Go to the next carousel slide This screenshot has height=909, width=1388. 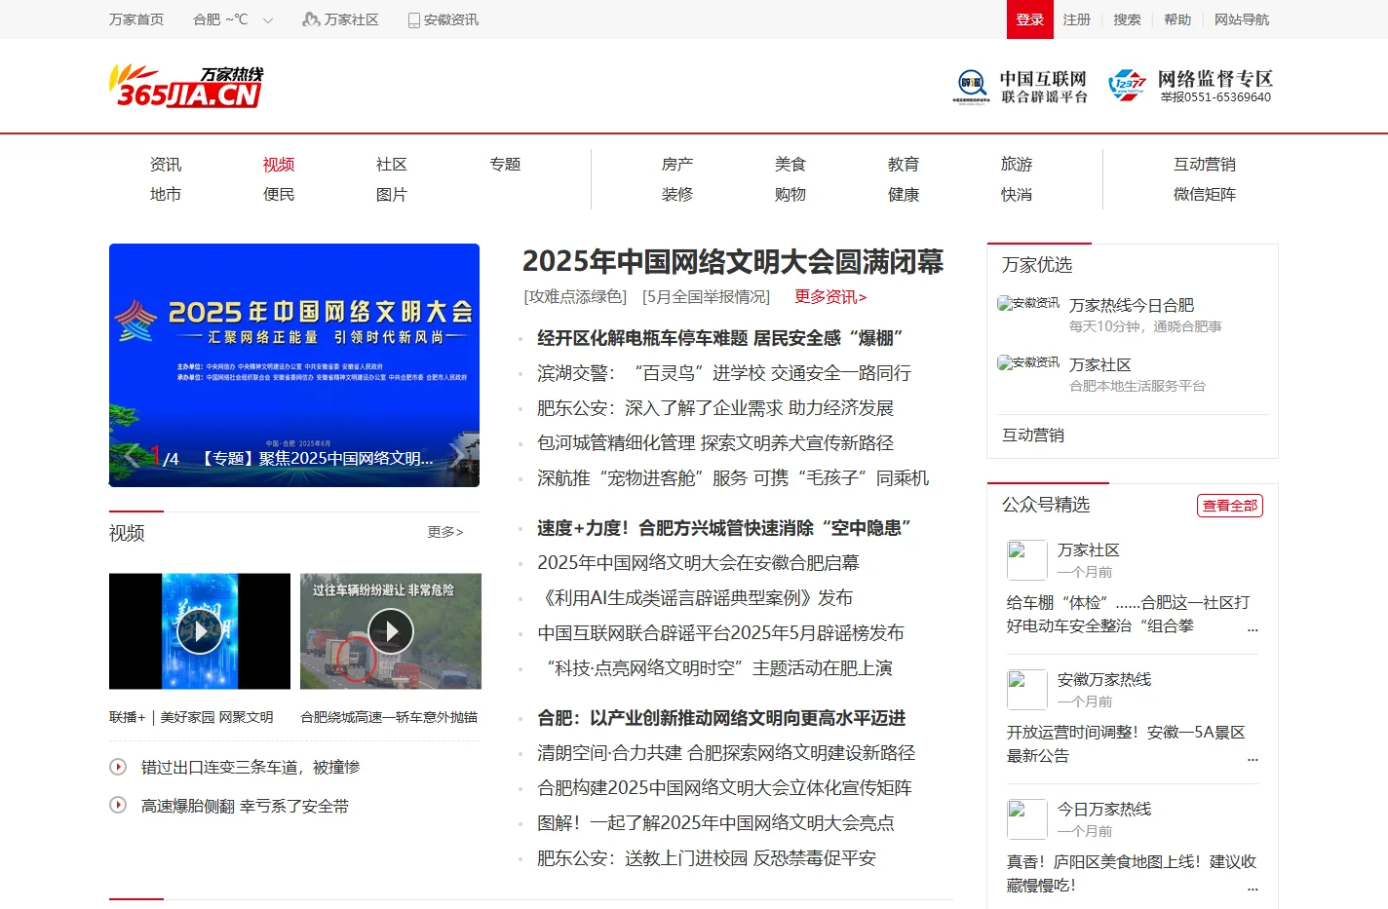457,456
